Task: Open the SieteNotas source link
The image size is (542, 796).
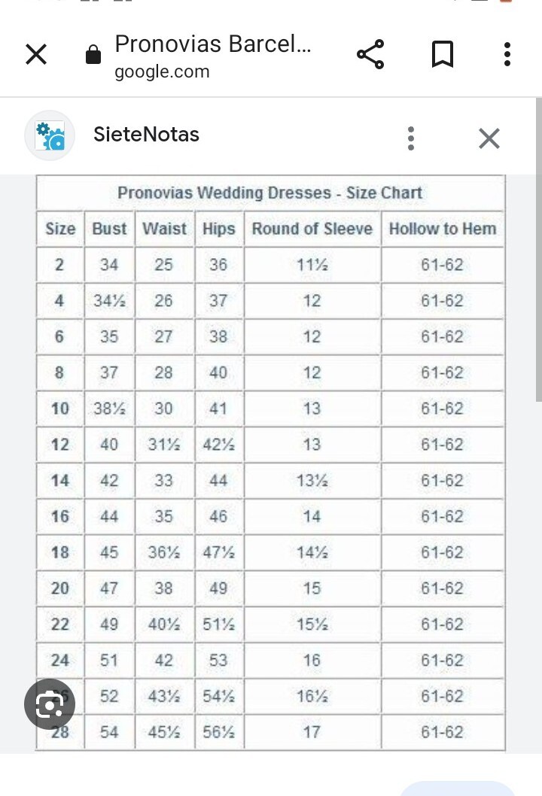Action: [146, 135]
